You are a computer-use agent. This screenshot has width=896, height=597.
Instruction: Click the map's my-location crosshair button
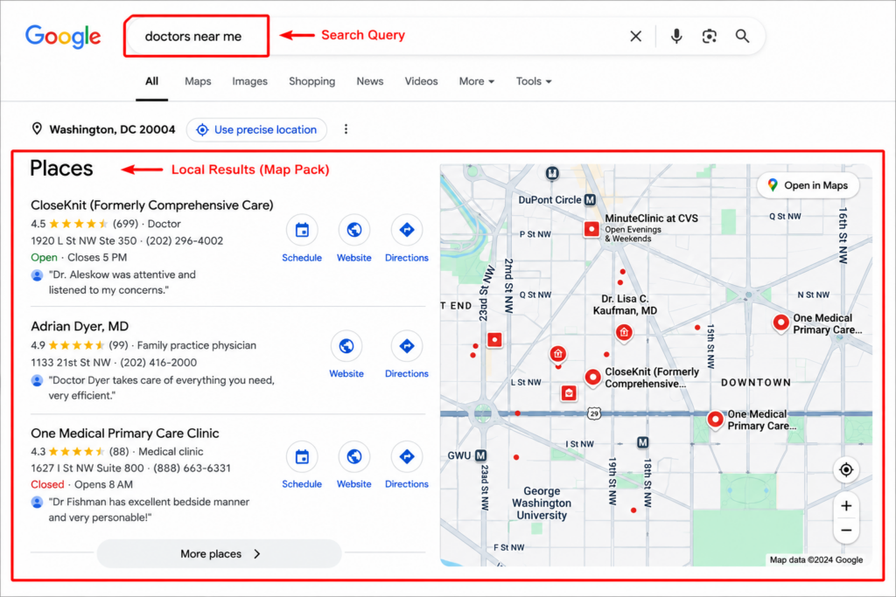(x=846, y=469)
